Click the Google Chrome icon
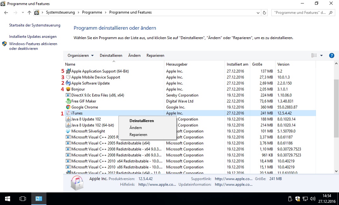This screenshot has height=205, width=339. coord(68,107)
